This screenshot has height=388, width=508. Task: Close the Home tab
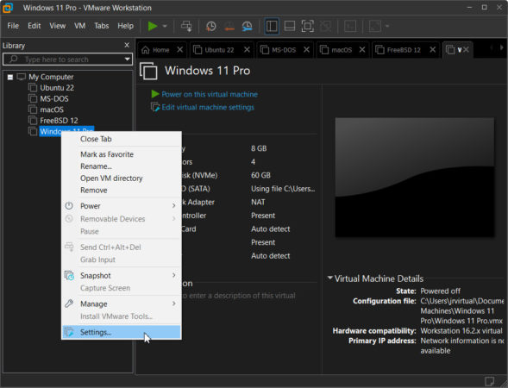coord(180,49)
